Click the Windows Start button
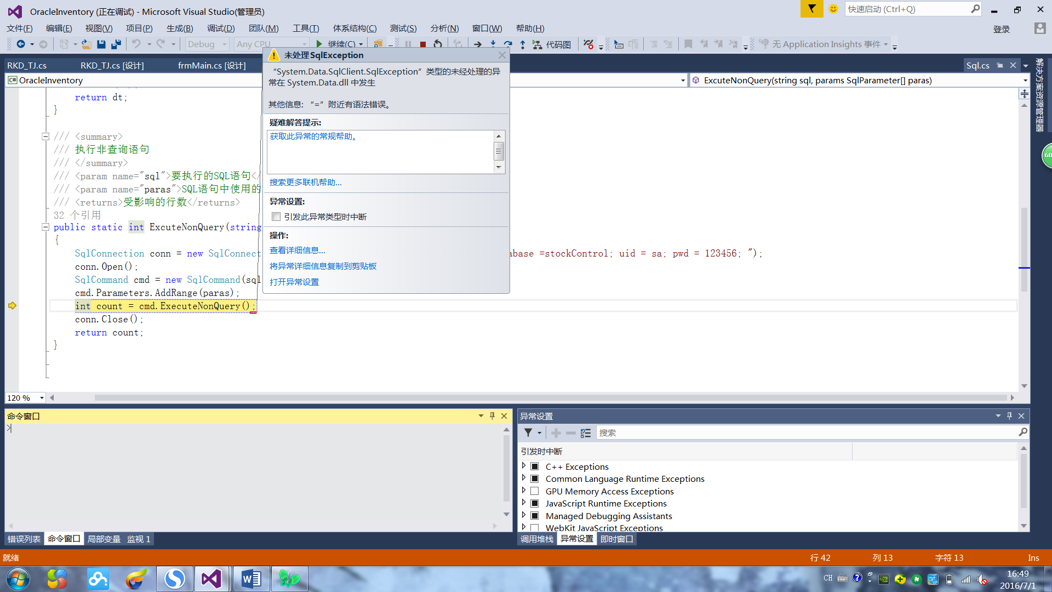 tap(18, 579)
